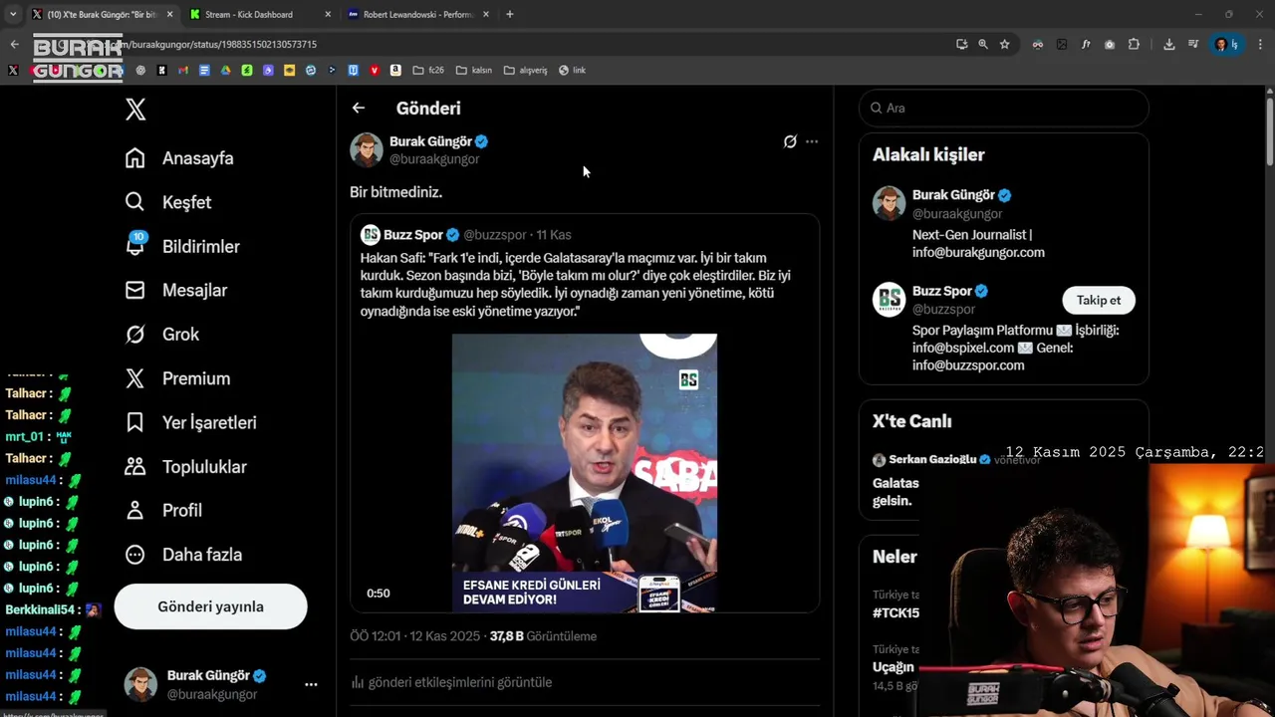Image resolution: width=1275 pixels, height=717 pixels.
Task: Open the tab search dropdown arrow
Action: [x=13, y=14]
